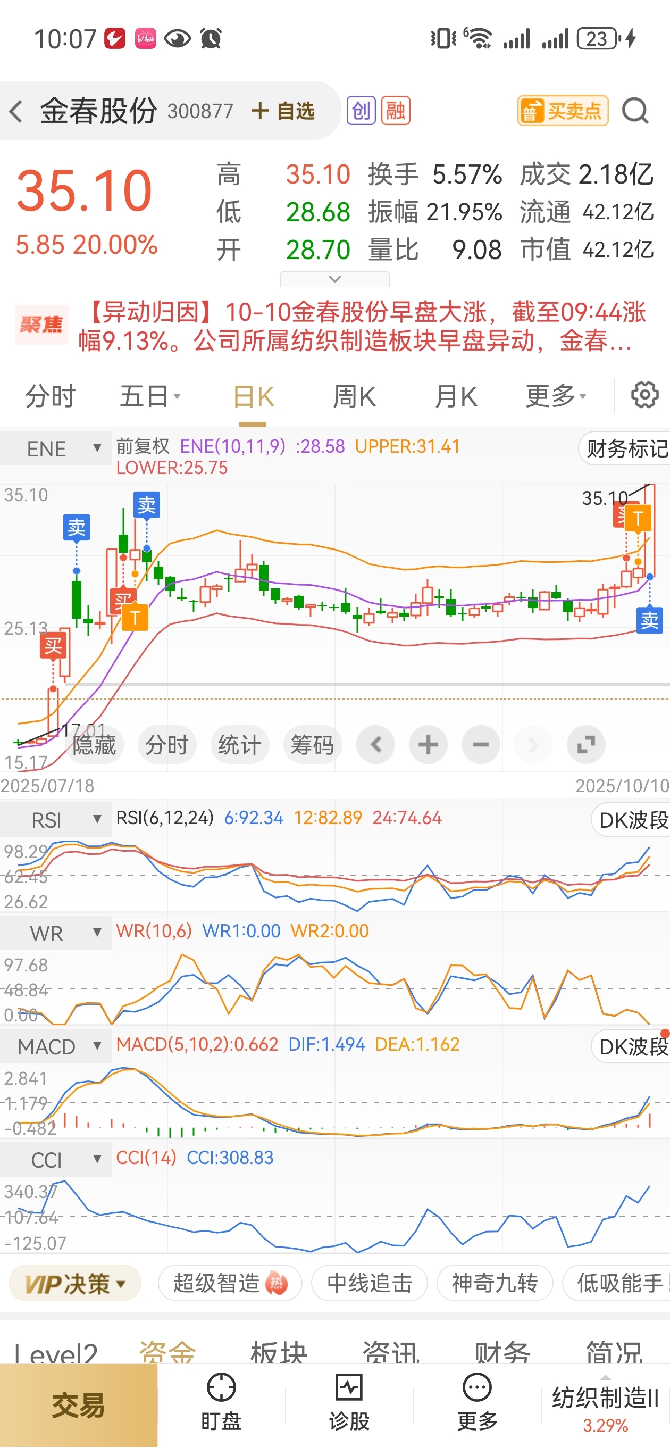The image size is (670, 1447).
Task: Tap the back arrow beside 金春股份
Action: 16,111
